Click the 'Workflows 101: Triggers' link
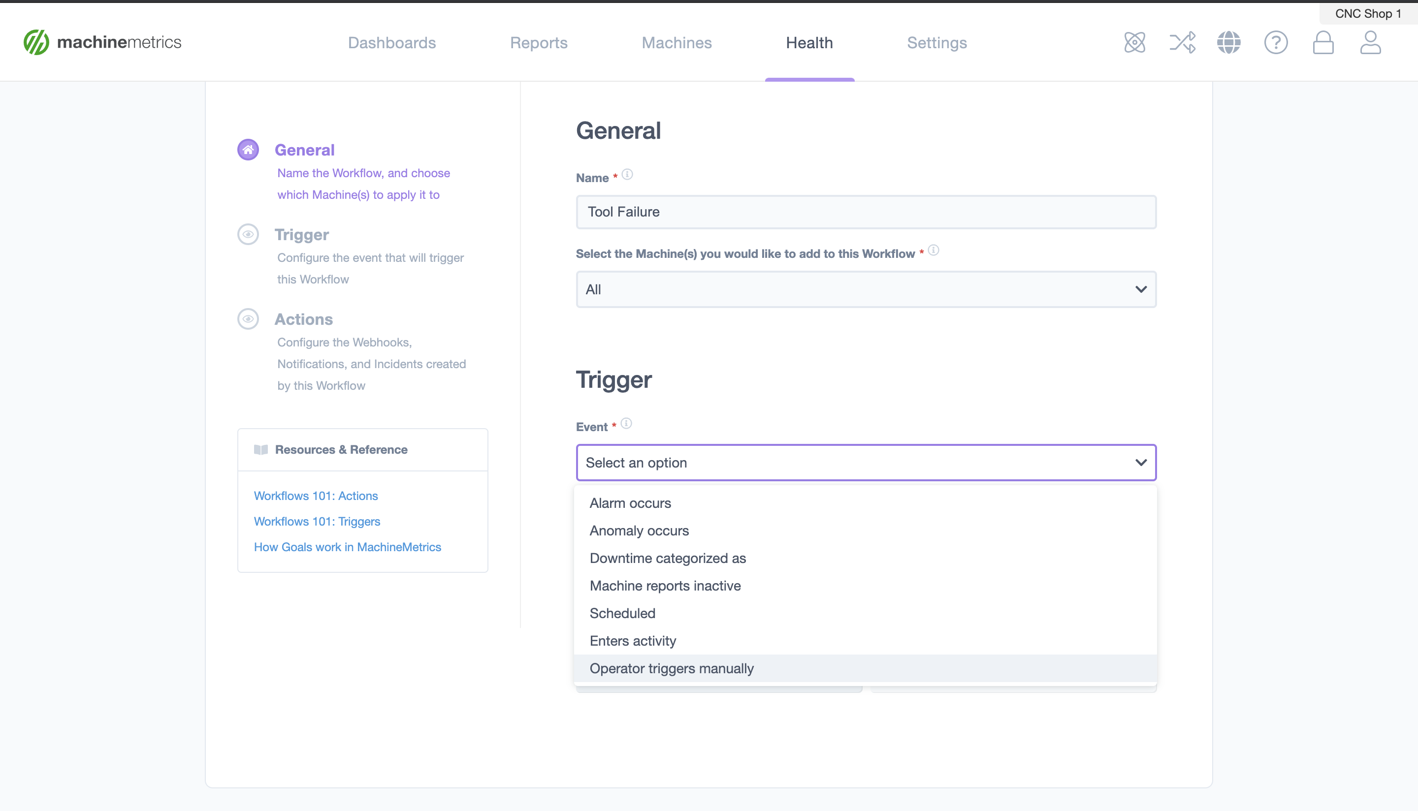This screenshot has height=811, width=1418. pos(318,521)
